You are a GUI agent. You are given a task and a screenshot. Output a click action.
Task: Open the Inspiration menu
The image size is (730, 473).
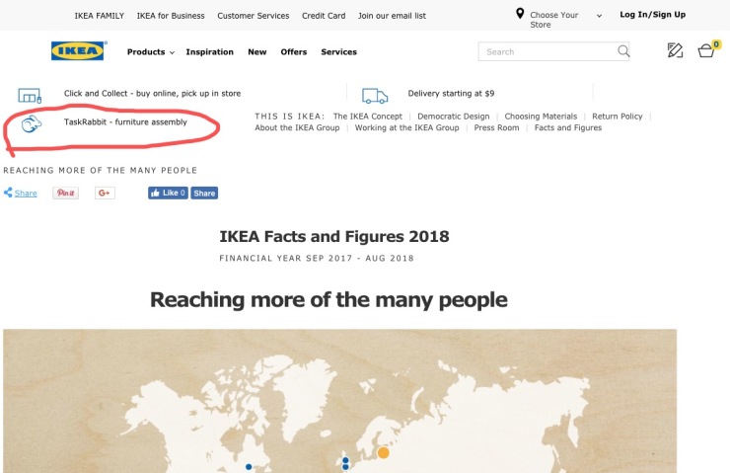(209, 51)
